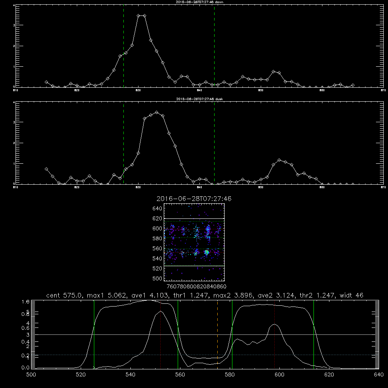Viewport: 388px width, 388px height.
Task: Click the right green dashed line in dawn plot
Action: tap(214, 47)
